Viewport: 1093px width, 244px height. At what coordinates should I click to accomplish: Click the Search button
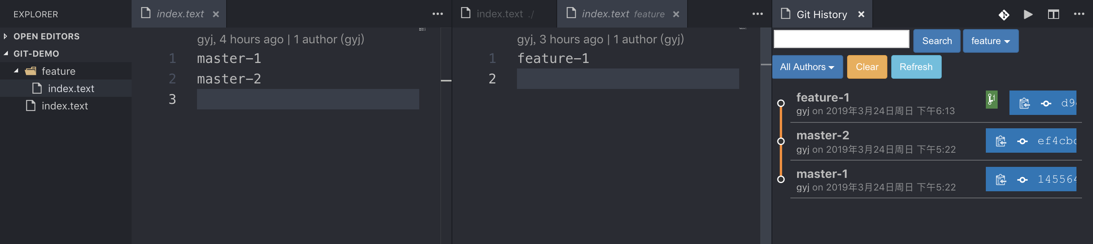pos(937,41)
